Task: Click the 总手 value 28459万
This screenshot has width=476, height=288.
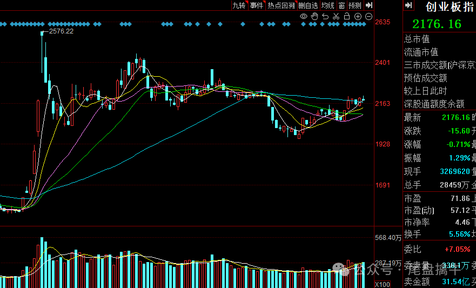Action: 455,185
